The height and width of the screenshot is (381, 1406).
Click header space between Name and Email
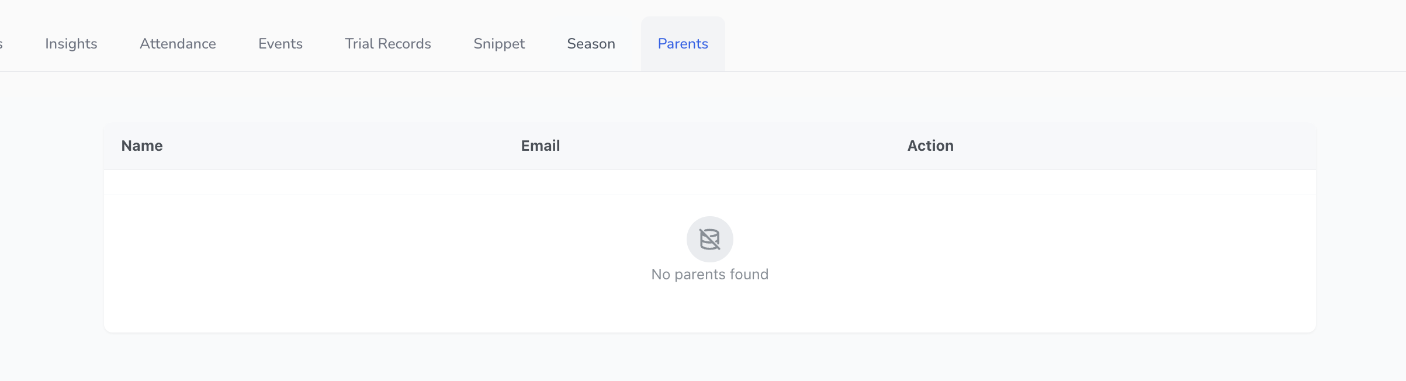tap(339, 146)
